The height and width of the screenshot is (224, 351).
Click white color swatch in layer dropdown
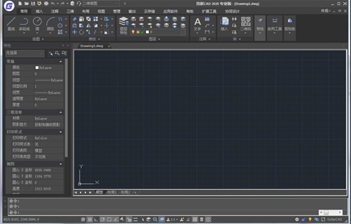click(x=147, y=32)
